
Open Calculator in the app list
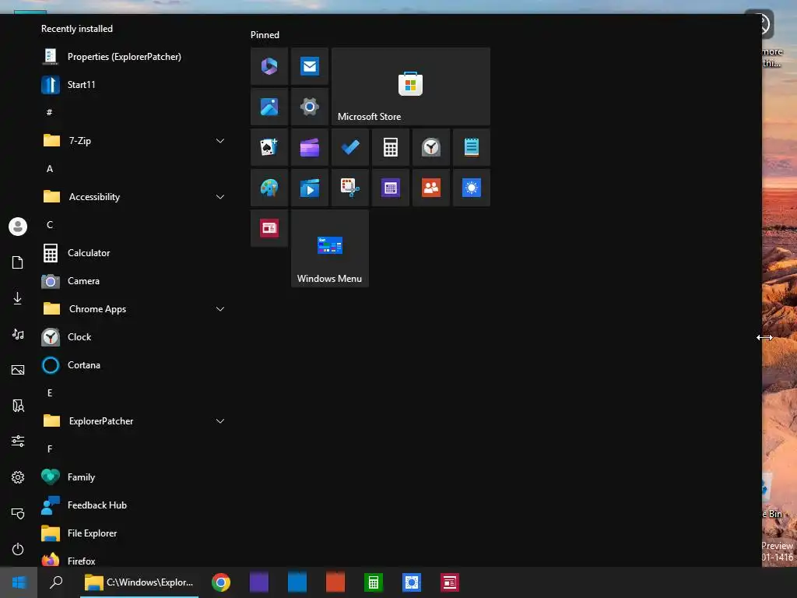point(135,253)
